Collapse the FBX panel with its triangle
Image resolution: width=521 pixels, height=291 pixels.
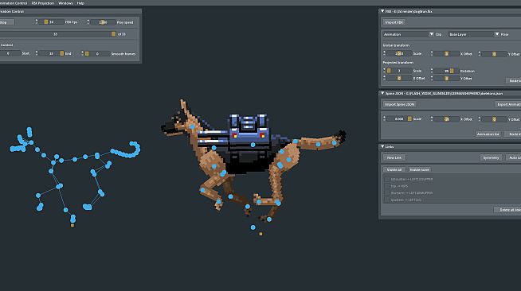[x=382, y=11]
